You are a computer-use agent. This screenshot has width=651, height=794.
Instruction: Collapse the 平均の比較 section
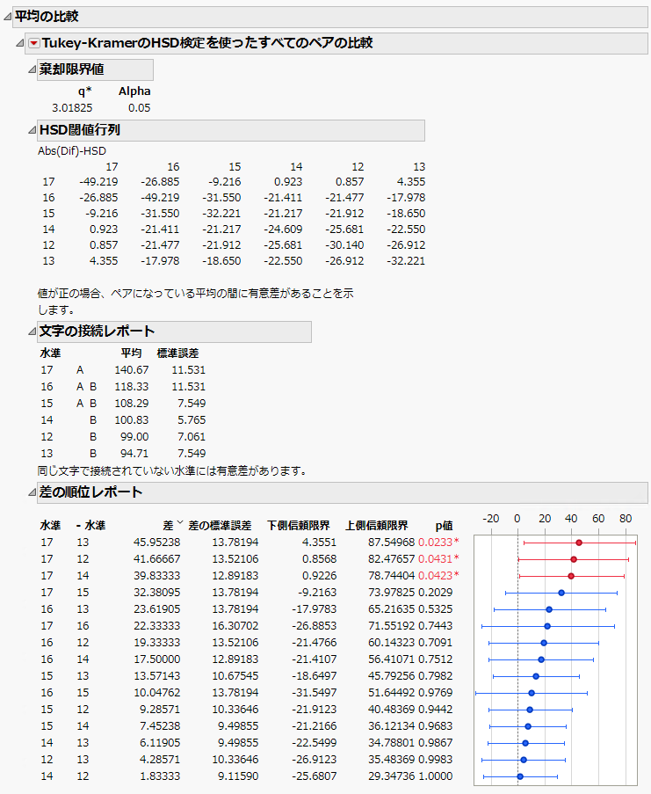click(x=8, y=17)
